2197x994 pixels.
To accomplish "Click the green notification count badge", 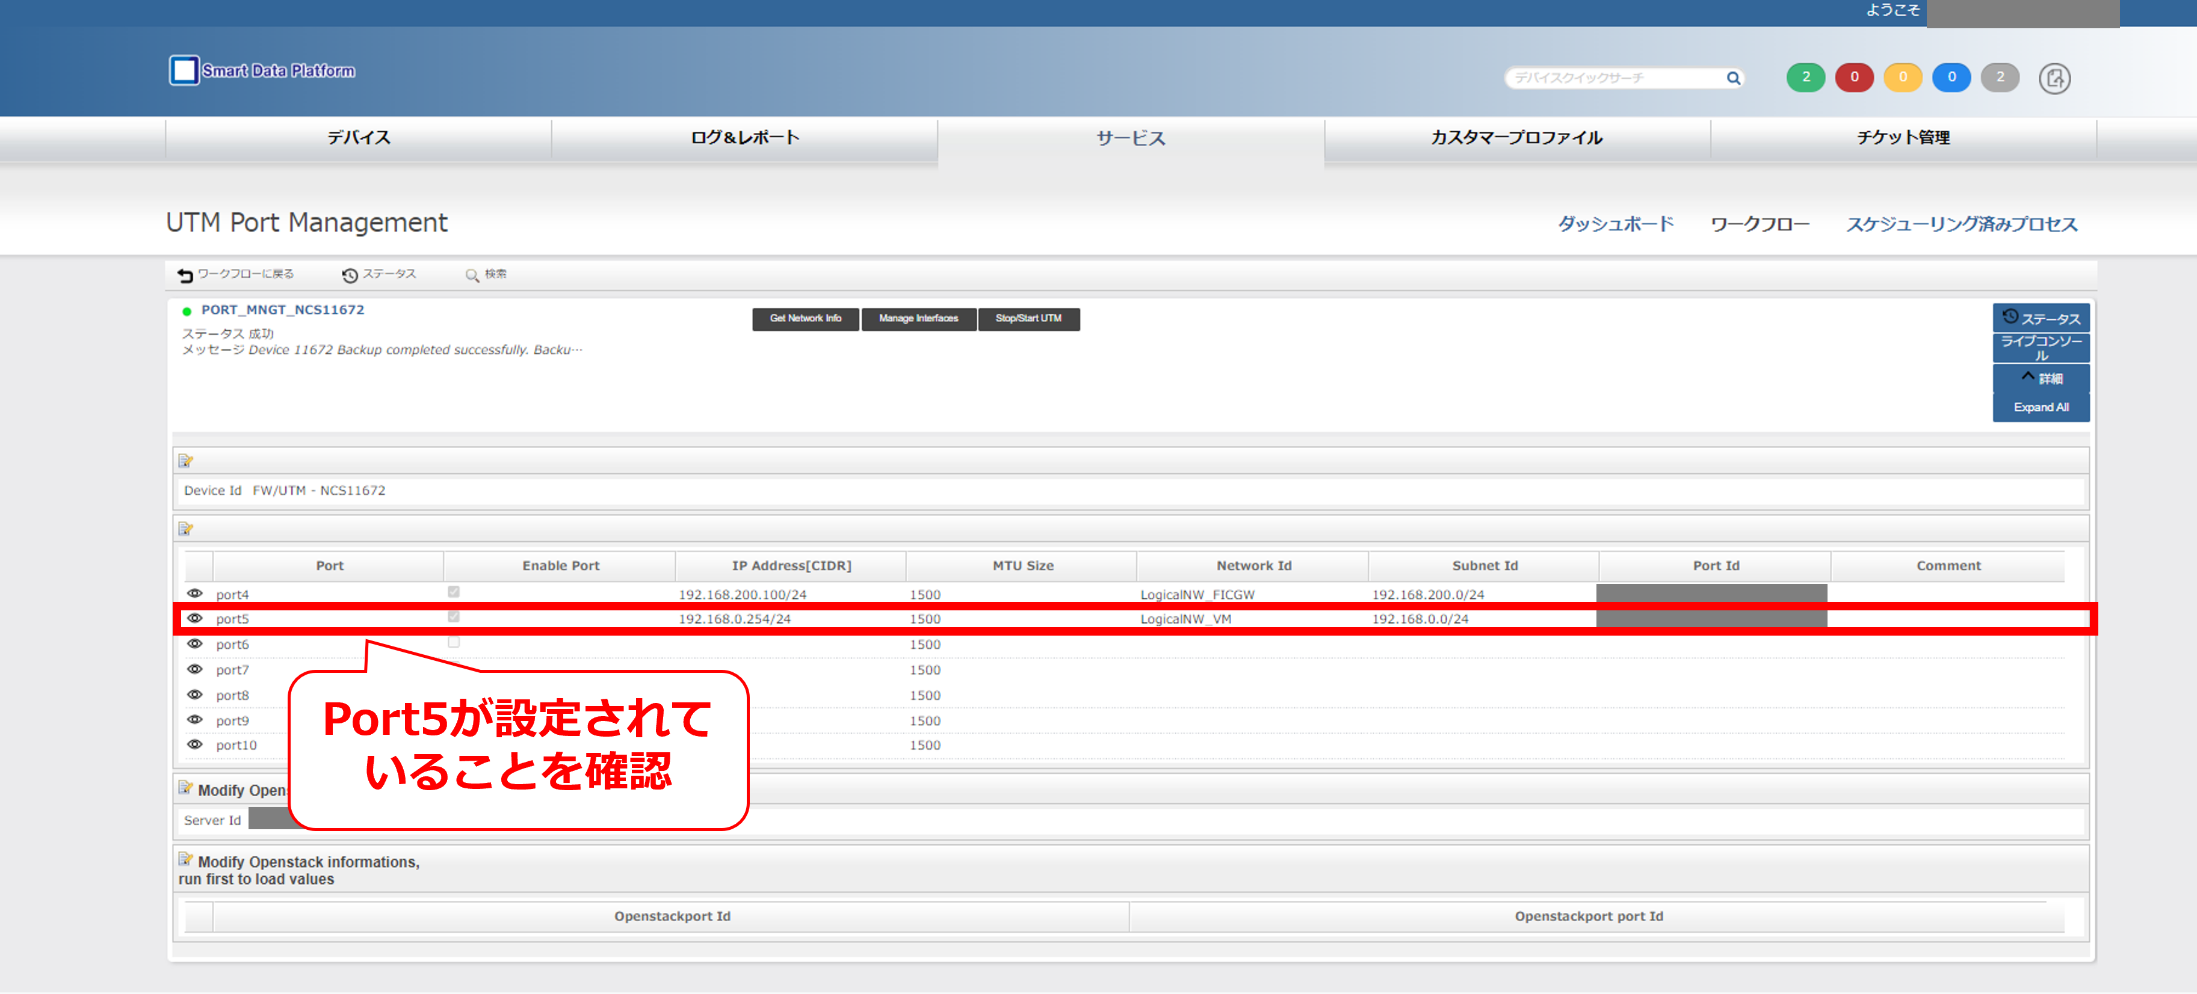I will [x=1805, y=78].
